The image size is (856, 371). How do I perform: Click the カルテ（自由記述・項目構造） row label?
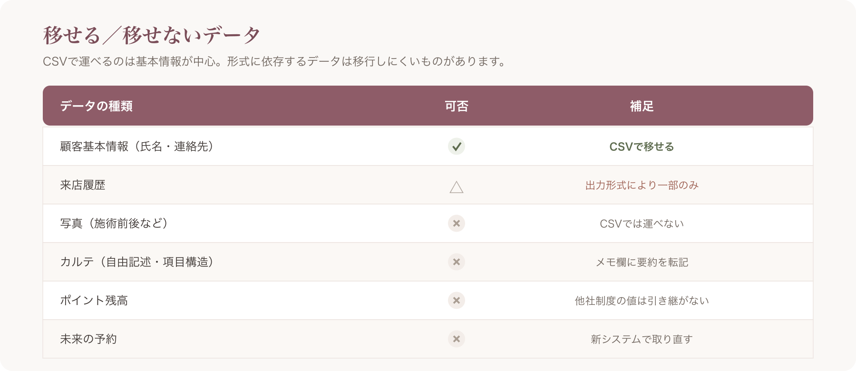(137, 262)
